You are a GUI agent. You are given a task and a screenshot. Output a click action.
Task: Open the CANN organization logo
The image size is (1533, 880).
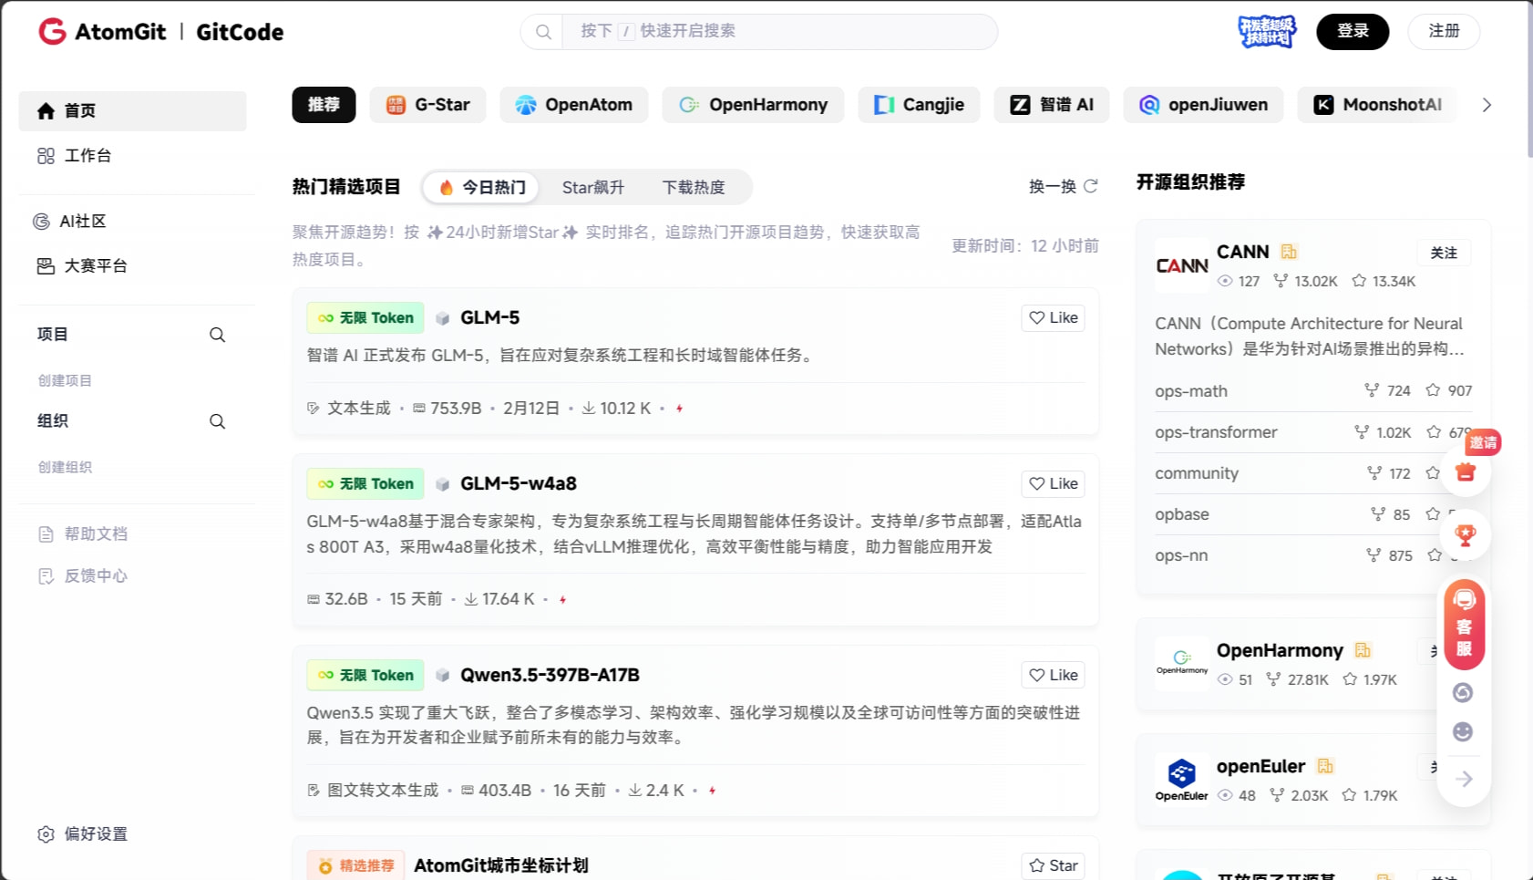click(x=1182, y=265)
